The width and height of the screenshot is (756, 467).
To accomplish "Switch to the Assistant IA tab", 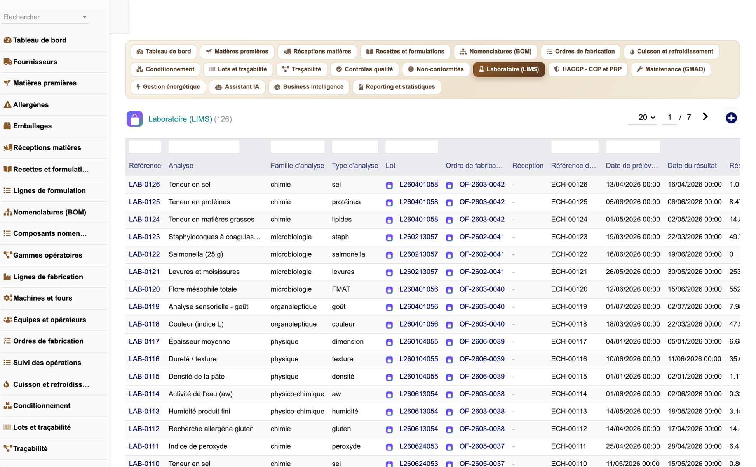I will coord(237,87).
